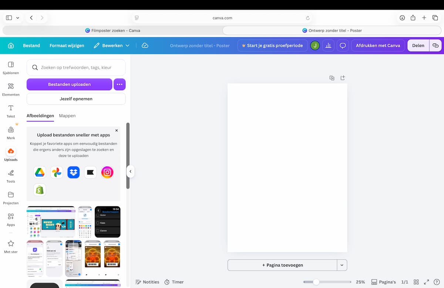Image resolution: width=444 pixels, height=288 pixels.
Task: Select the Movie Night upload thumbnail
Action: (x=51, y=222)
